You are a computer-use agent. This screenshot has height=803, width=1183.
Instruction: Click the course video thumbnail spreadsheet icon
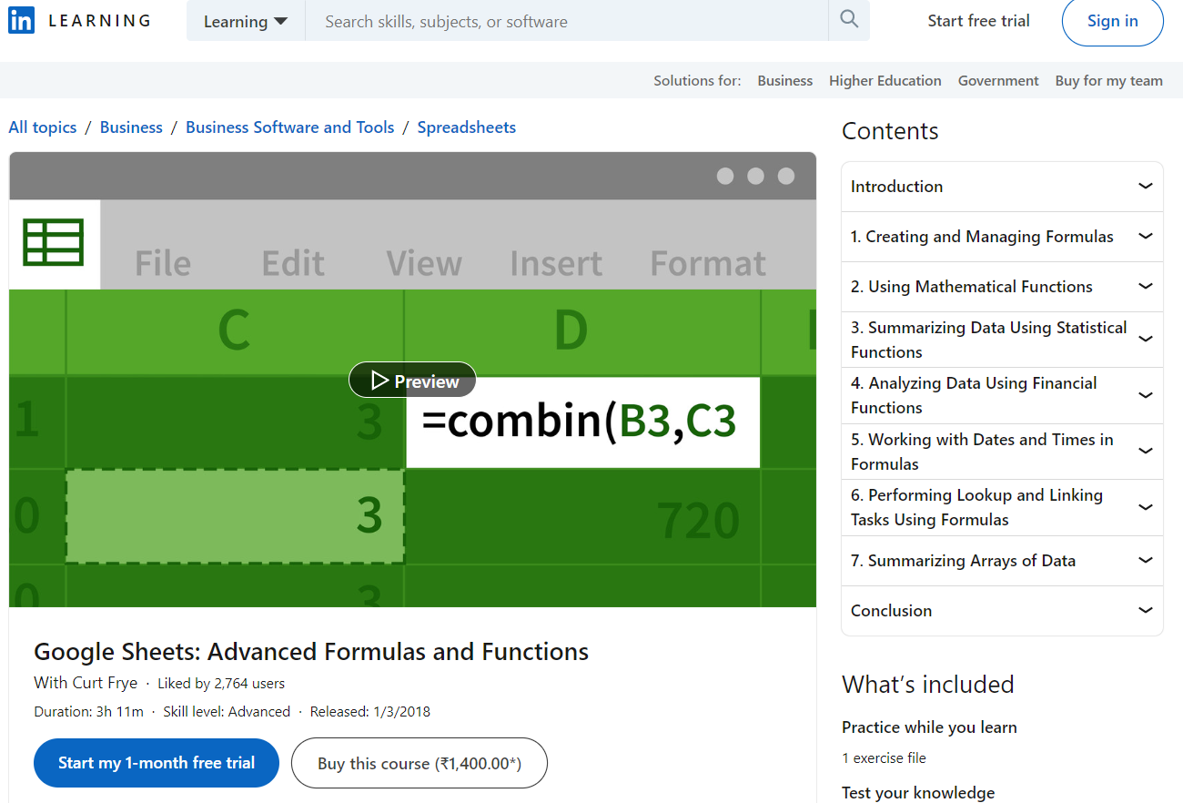(x=54, y=242)
